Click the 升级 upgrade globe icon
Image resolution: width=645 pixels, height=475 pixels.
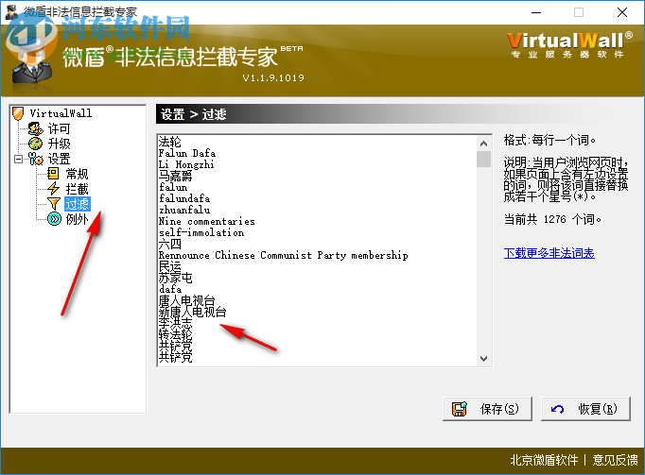35,144
